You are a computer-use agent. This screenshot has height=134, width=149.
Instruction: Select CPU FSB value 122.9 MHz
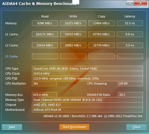[x=87, y=78]
